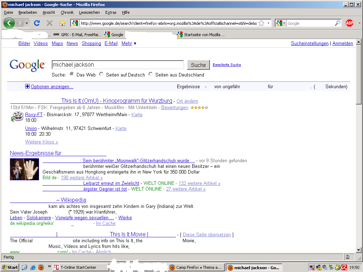
Task: Bookmark this page with the star icon
Action: pyautogui.click(x=261, y=23)
